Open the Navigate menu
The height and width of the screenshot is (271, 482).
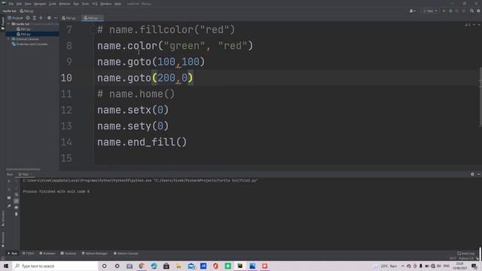pos(40,4)
